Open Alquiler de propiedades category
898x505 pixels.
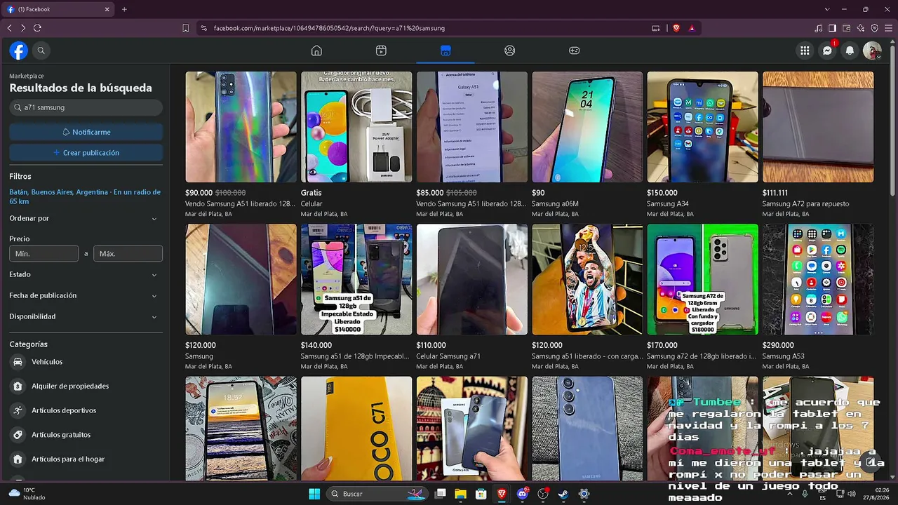click(86, 386)
